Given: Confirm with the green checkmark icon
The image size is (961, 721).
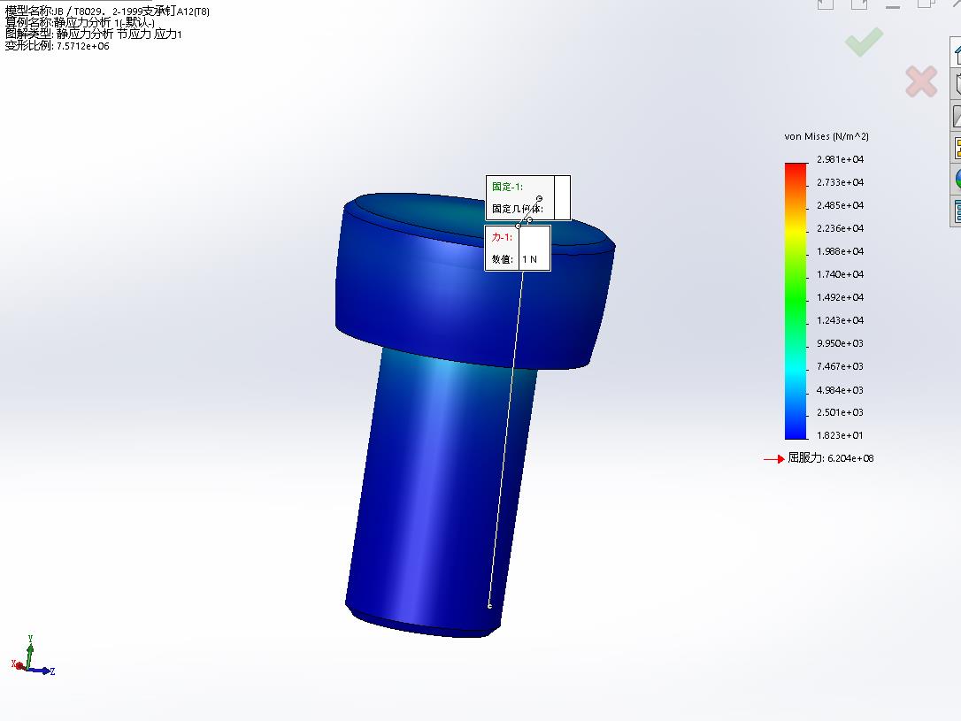Looking at the screenshot, I should [865, 42].
